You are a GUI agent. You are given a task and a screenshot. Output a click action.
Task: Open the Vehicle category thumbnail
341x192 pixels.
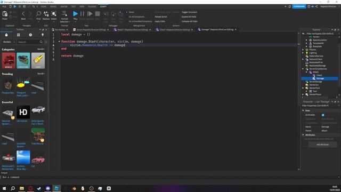[9, 60]
